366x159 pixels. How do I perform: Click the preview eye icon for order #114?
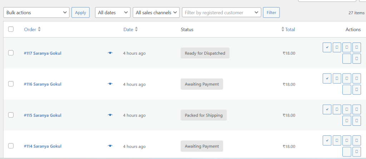(110, 146)
